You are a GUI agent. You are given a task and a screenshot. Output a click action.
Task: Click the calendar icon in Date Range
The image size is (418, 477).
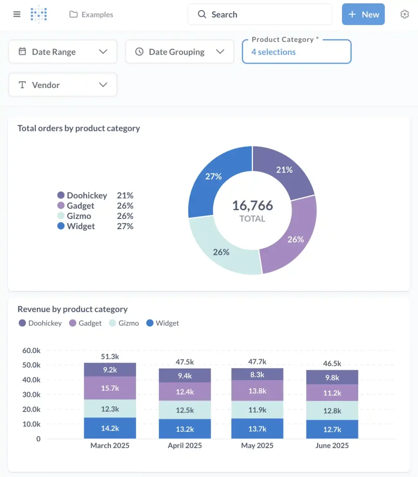coord(22,52)
